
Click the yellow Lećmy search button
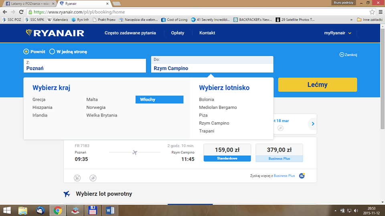tap(318, 85)
